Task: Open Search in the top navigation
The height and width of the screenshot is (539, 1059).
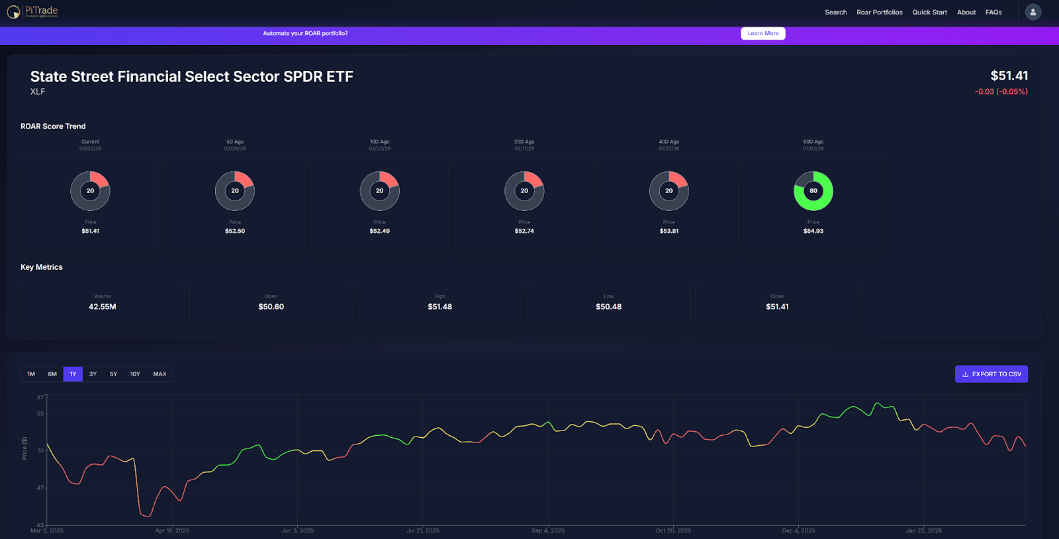Action: click(x=836, y=13)
